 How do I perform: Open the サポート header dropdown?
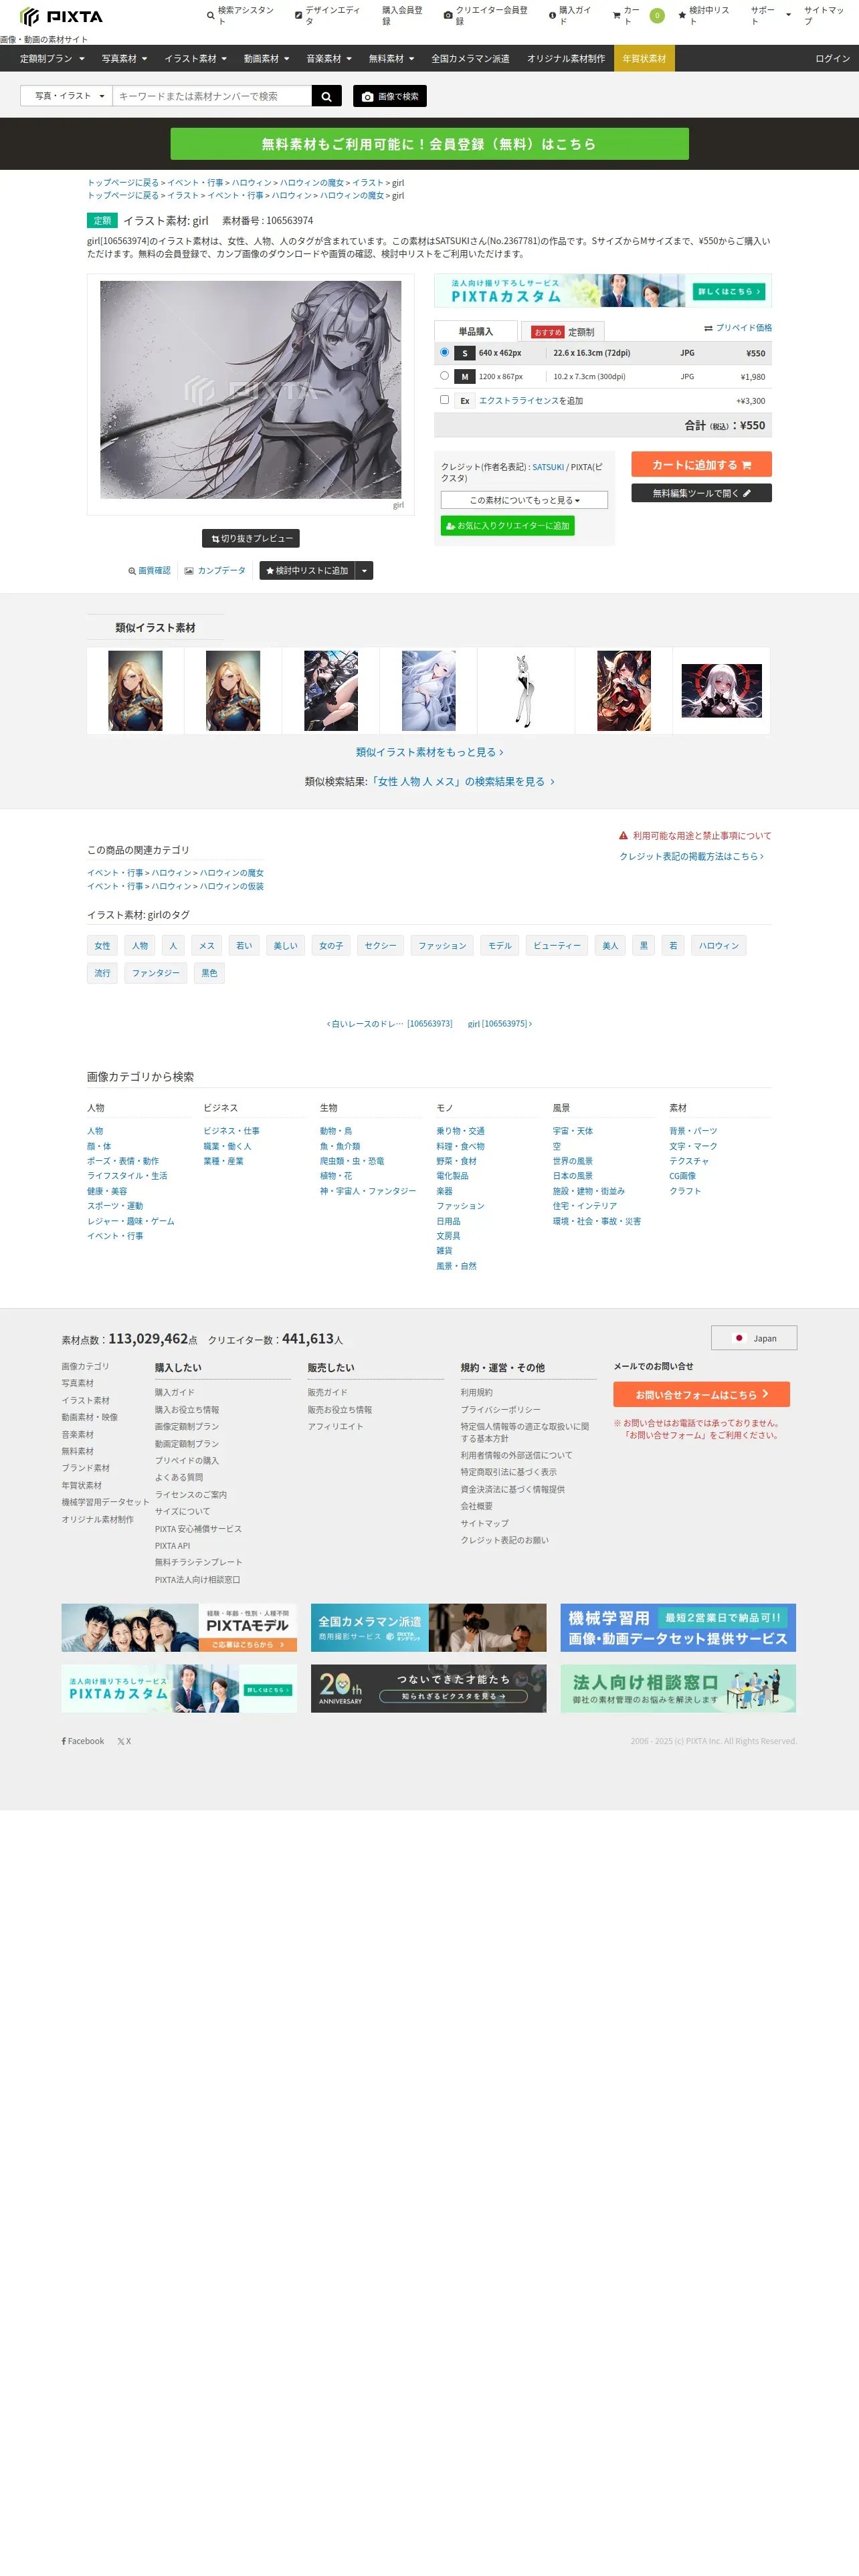click(771, 15)
